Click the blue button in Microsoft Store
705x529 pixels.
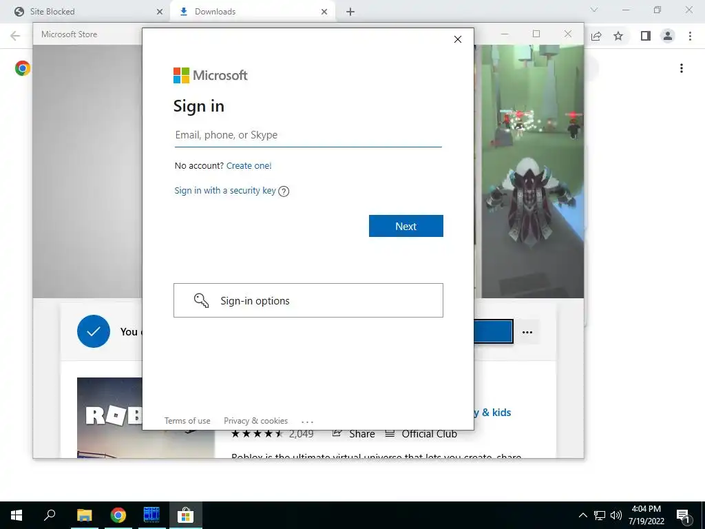coord(493,331)
